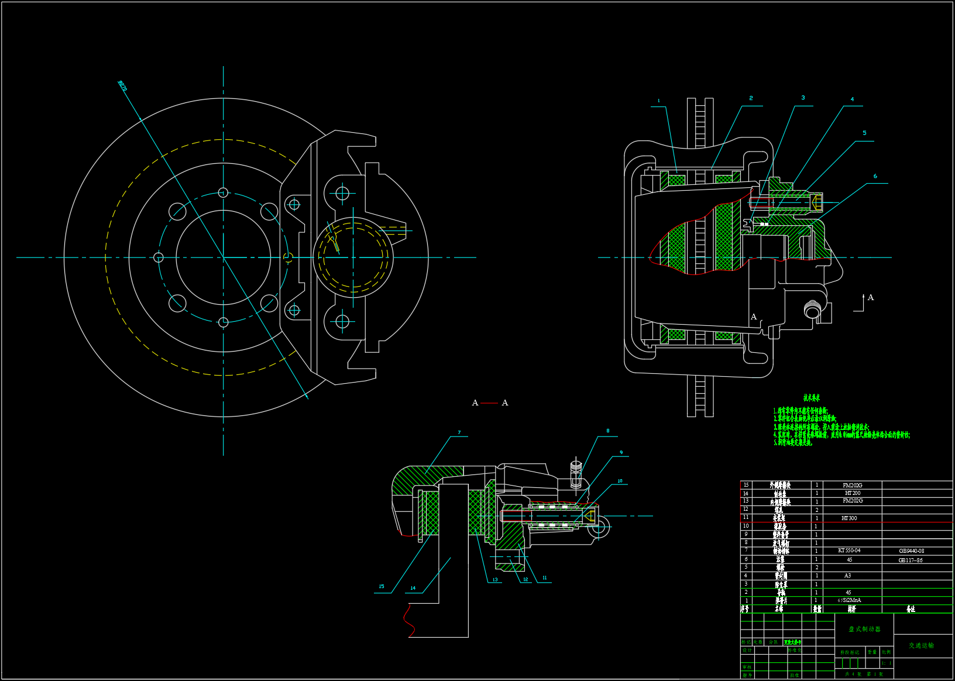
Task: Select the 65Si2MnA material cell
Action: [x=850, y=600]
